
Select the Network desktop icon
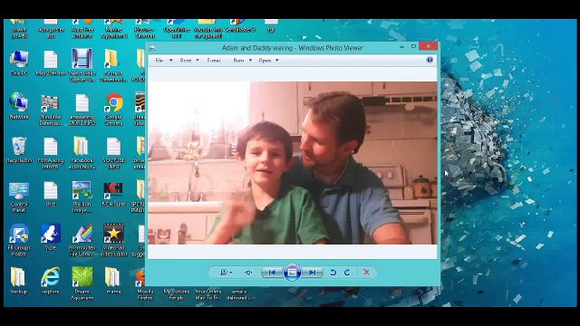(x=19, y=106)
